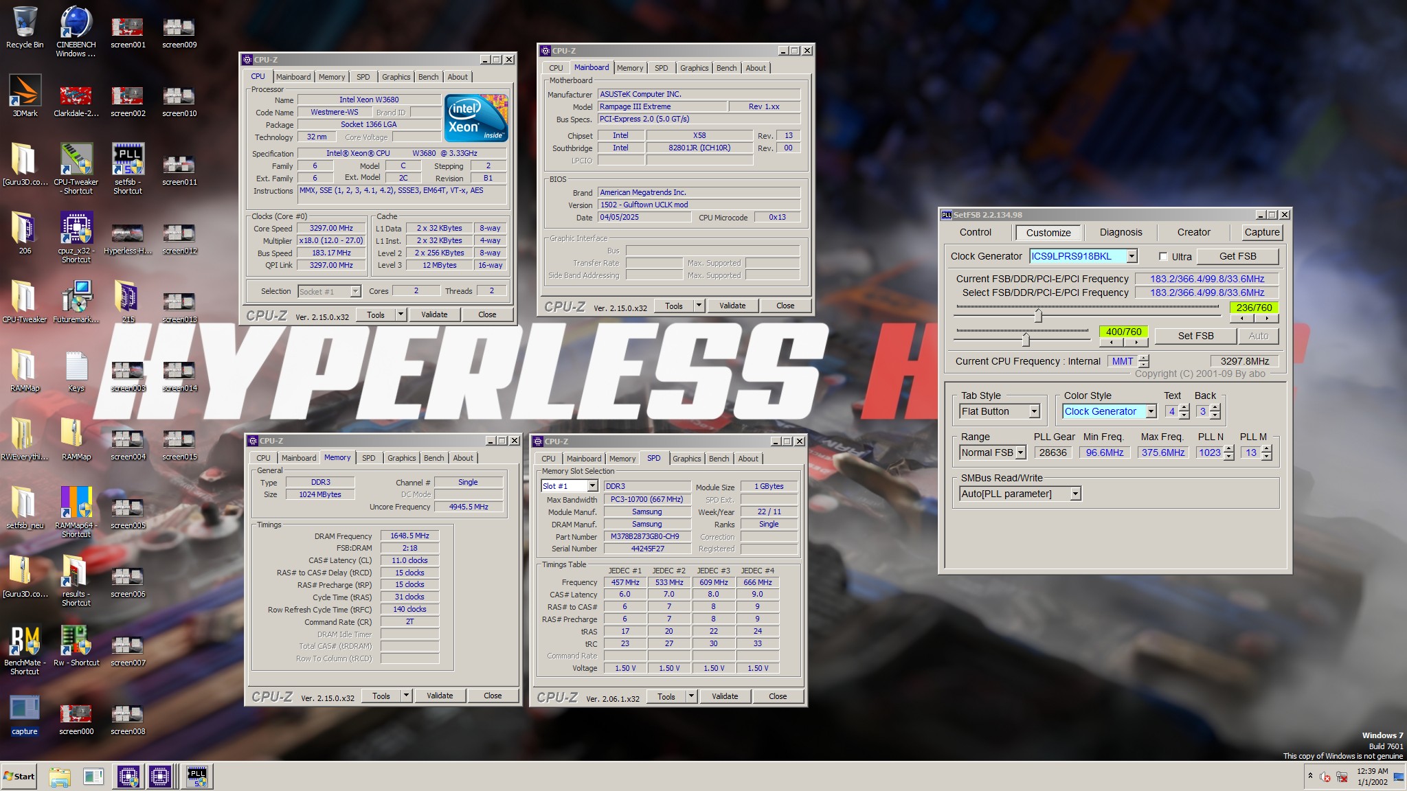This screenshot has height=791, width=1407.
Task: Open the Futuremark desktop icon
Action: [x=76, y=302]
